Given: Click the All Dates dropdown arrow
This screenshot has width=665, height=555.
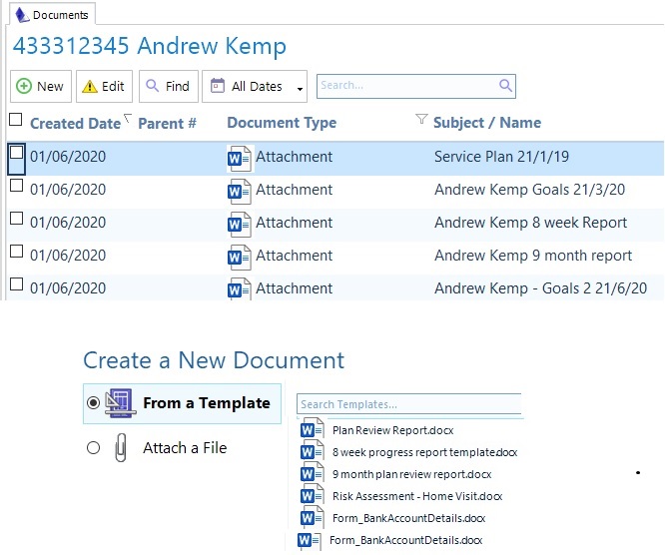Looking at the screenshot, I should click(300, 89).
